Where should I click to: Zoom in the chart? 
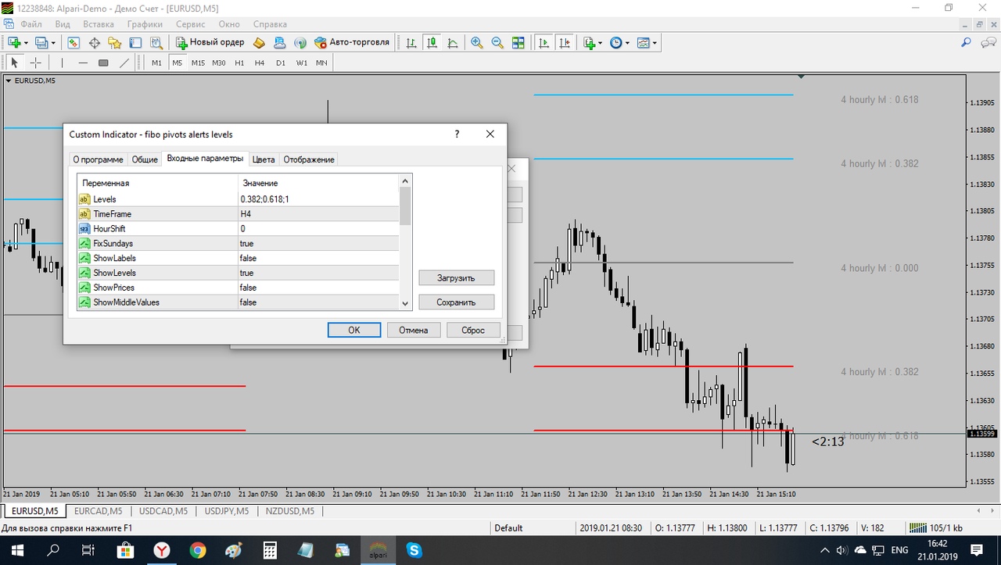click(x=476, y=42)
